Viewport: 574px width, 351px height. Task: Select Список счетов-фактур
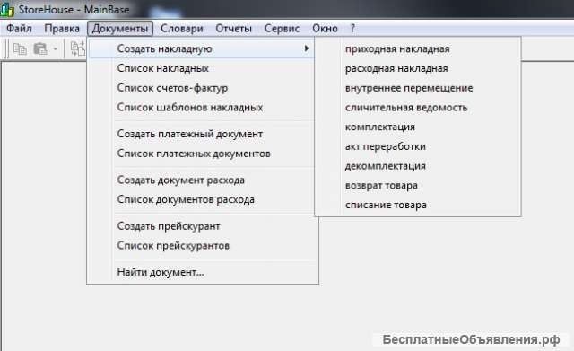(x=202, y=88)
